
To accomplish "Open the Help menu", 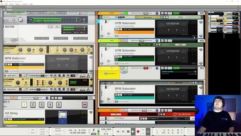I will point(31,4).
